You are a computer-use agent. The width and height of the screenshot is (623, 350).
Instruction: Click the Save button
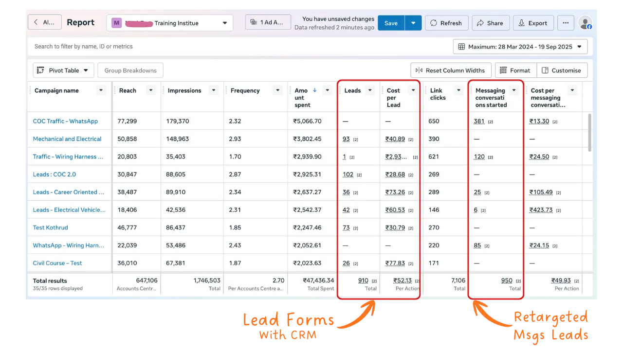click(x=391, y=23)
